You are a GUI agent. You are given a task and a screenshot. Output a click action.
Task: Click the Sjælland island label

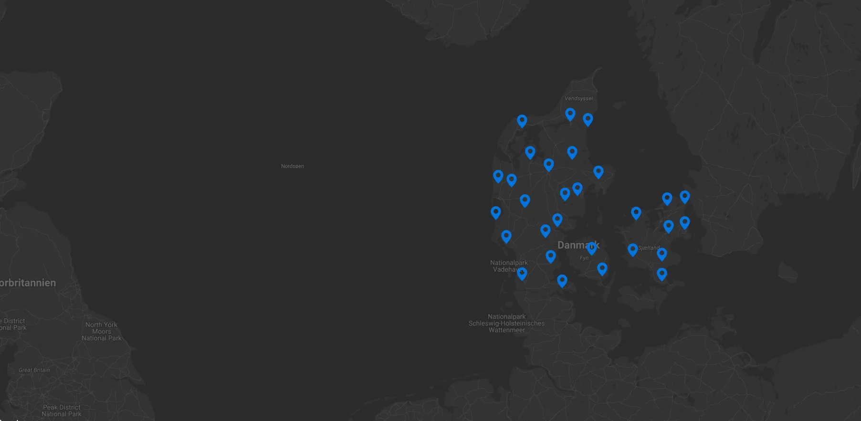649,248
